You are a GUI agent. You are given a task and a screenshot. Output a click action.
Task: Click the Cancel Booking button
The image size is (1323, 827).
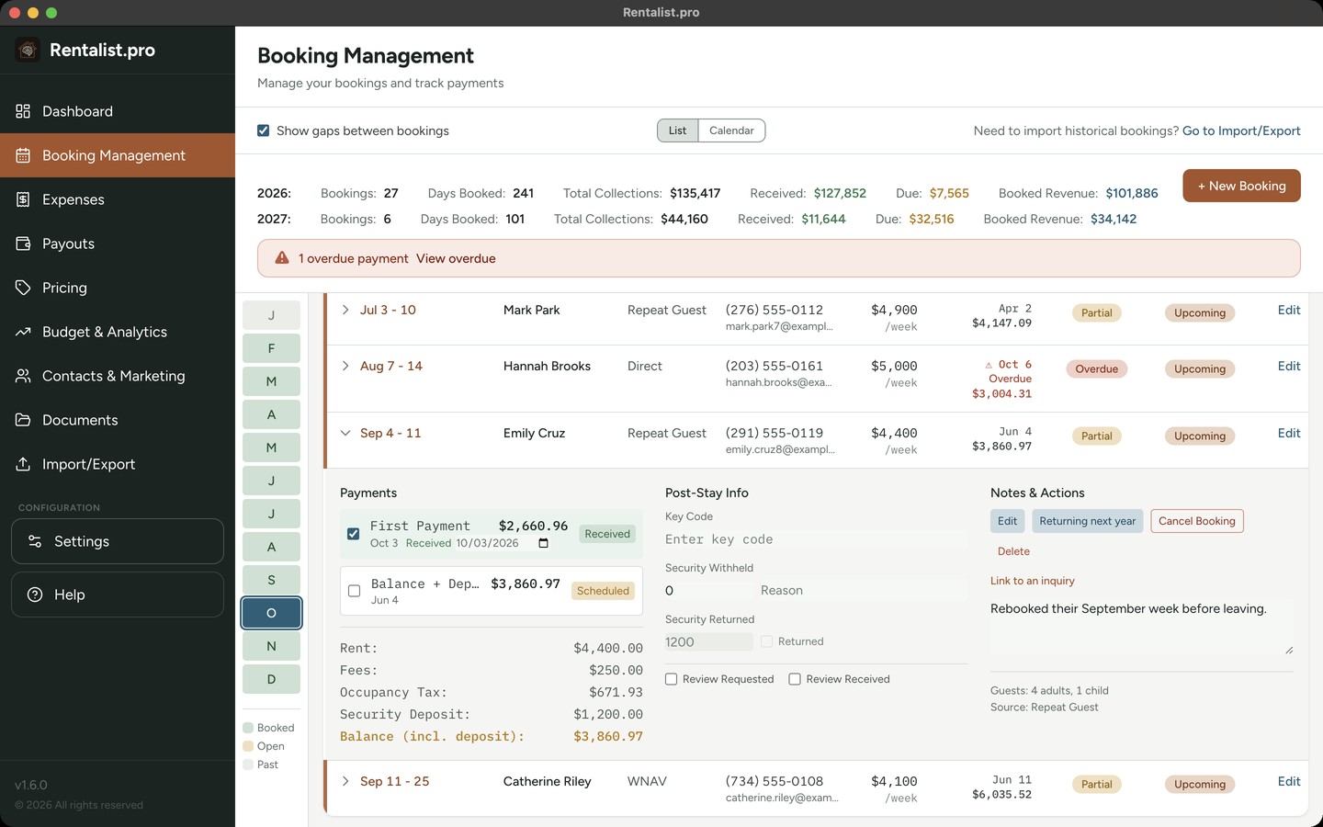coord(1196,521)
